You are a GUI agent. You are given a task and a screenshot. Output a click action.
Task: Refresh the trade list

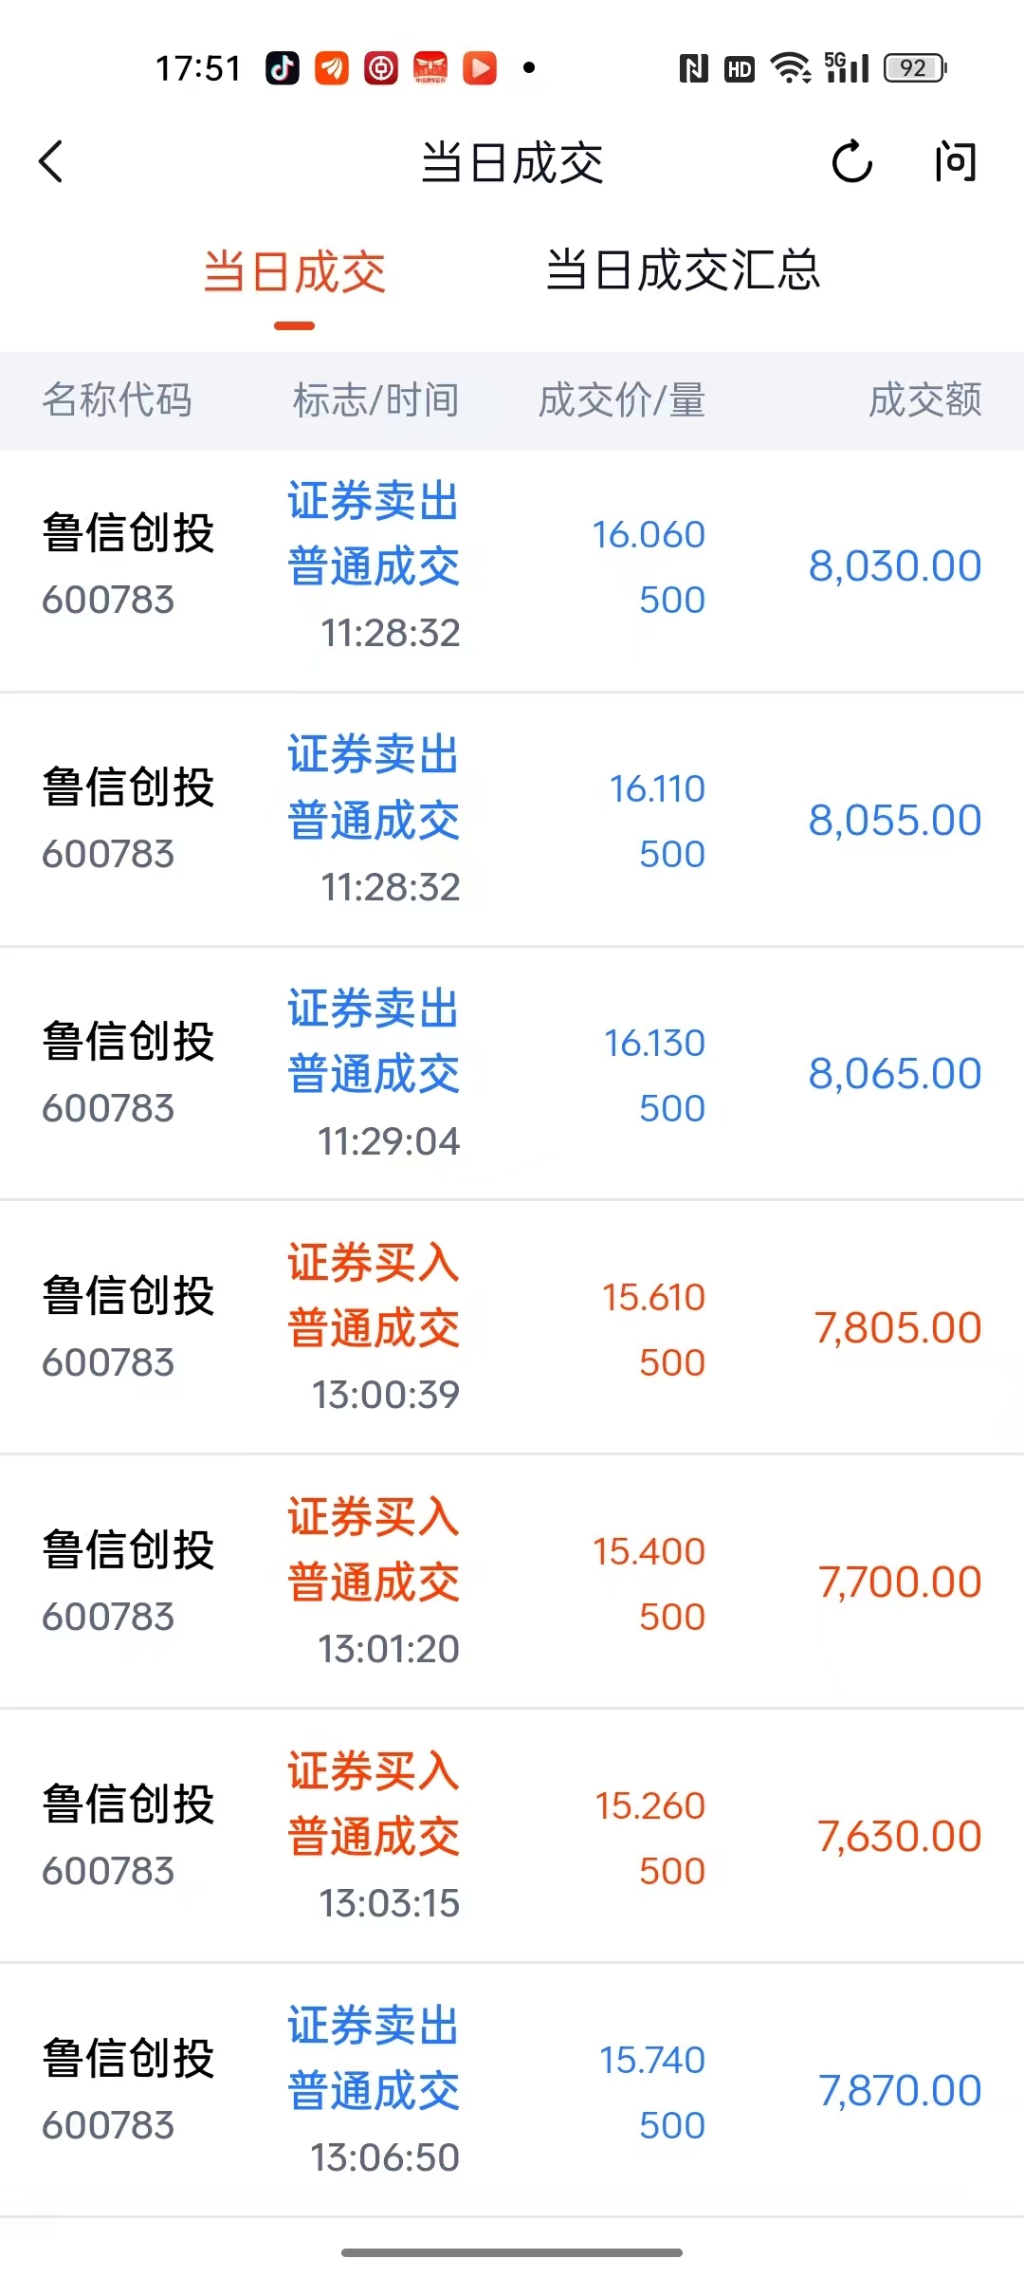[x=851, y=161]
